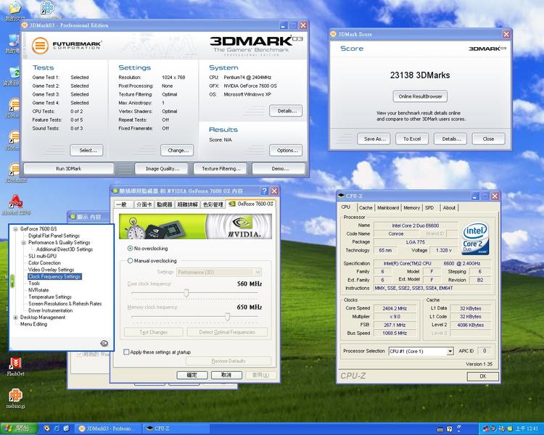Click the CPU-Z title bar icon

tap(341, 196)
